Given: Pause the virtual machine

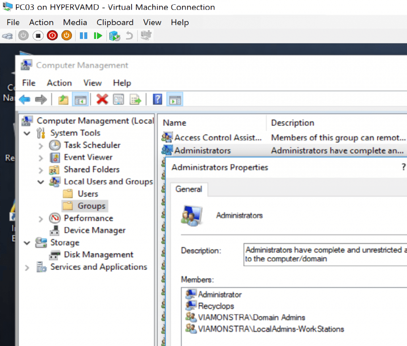Looking at the screenshot, I should tap(83, 36).
